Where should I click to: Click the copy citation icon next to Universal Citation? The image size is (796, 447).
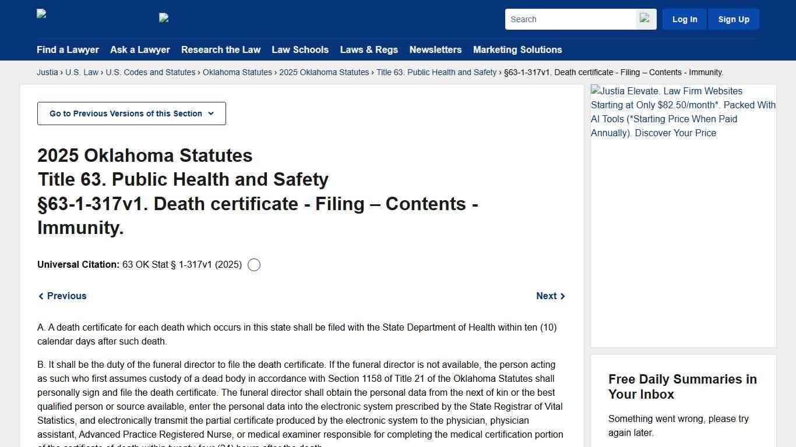click(253, 265)
